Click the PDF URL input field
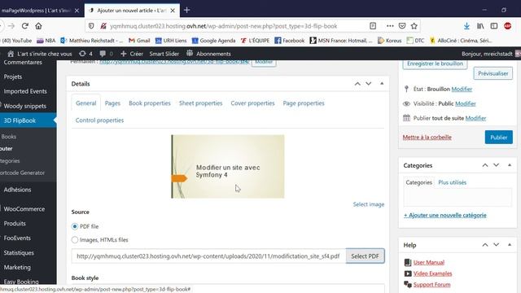Viewport: 521px width, 293px height. point(208,256)
